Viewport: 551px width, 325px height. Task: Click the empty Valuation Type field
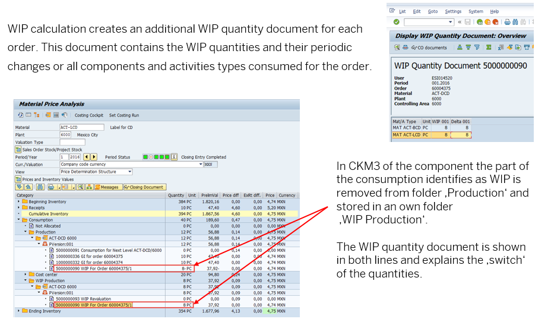pos(72,142)
